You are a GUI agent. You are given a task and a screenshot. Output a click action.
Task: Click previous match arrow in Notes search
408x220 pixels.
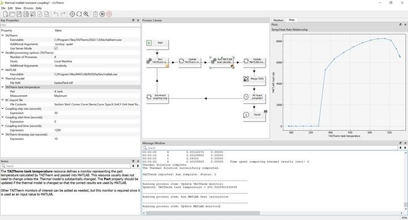point(133,166)
